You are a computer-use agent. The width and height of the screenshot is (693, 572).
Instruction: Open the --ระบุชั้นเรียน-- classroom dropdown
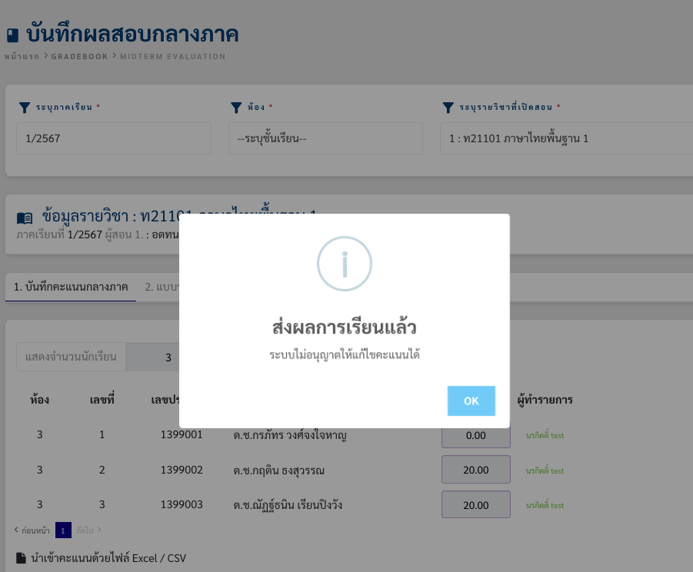pyautogui.click(x=325, y=139)
